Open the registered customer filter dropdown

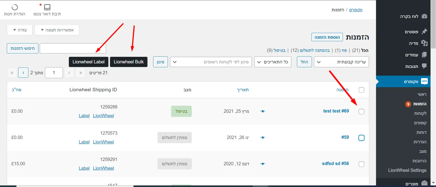click(211, 62)
